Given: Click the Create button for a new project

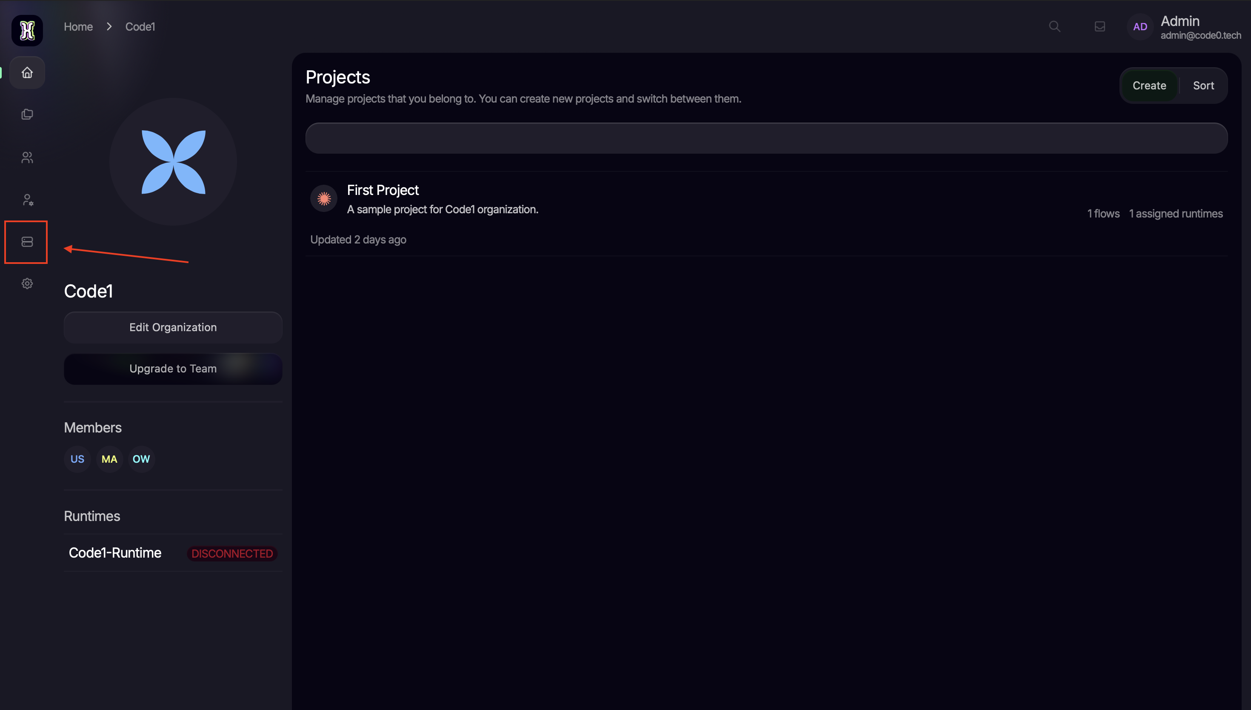Looking at the screenshot, I should click(x=1150, y=85).
